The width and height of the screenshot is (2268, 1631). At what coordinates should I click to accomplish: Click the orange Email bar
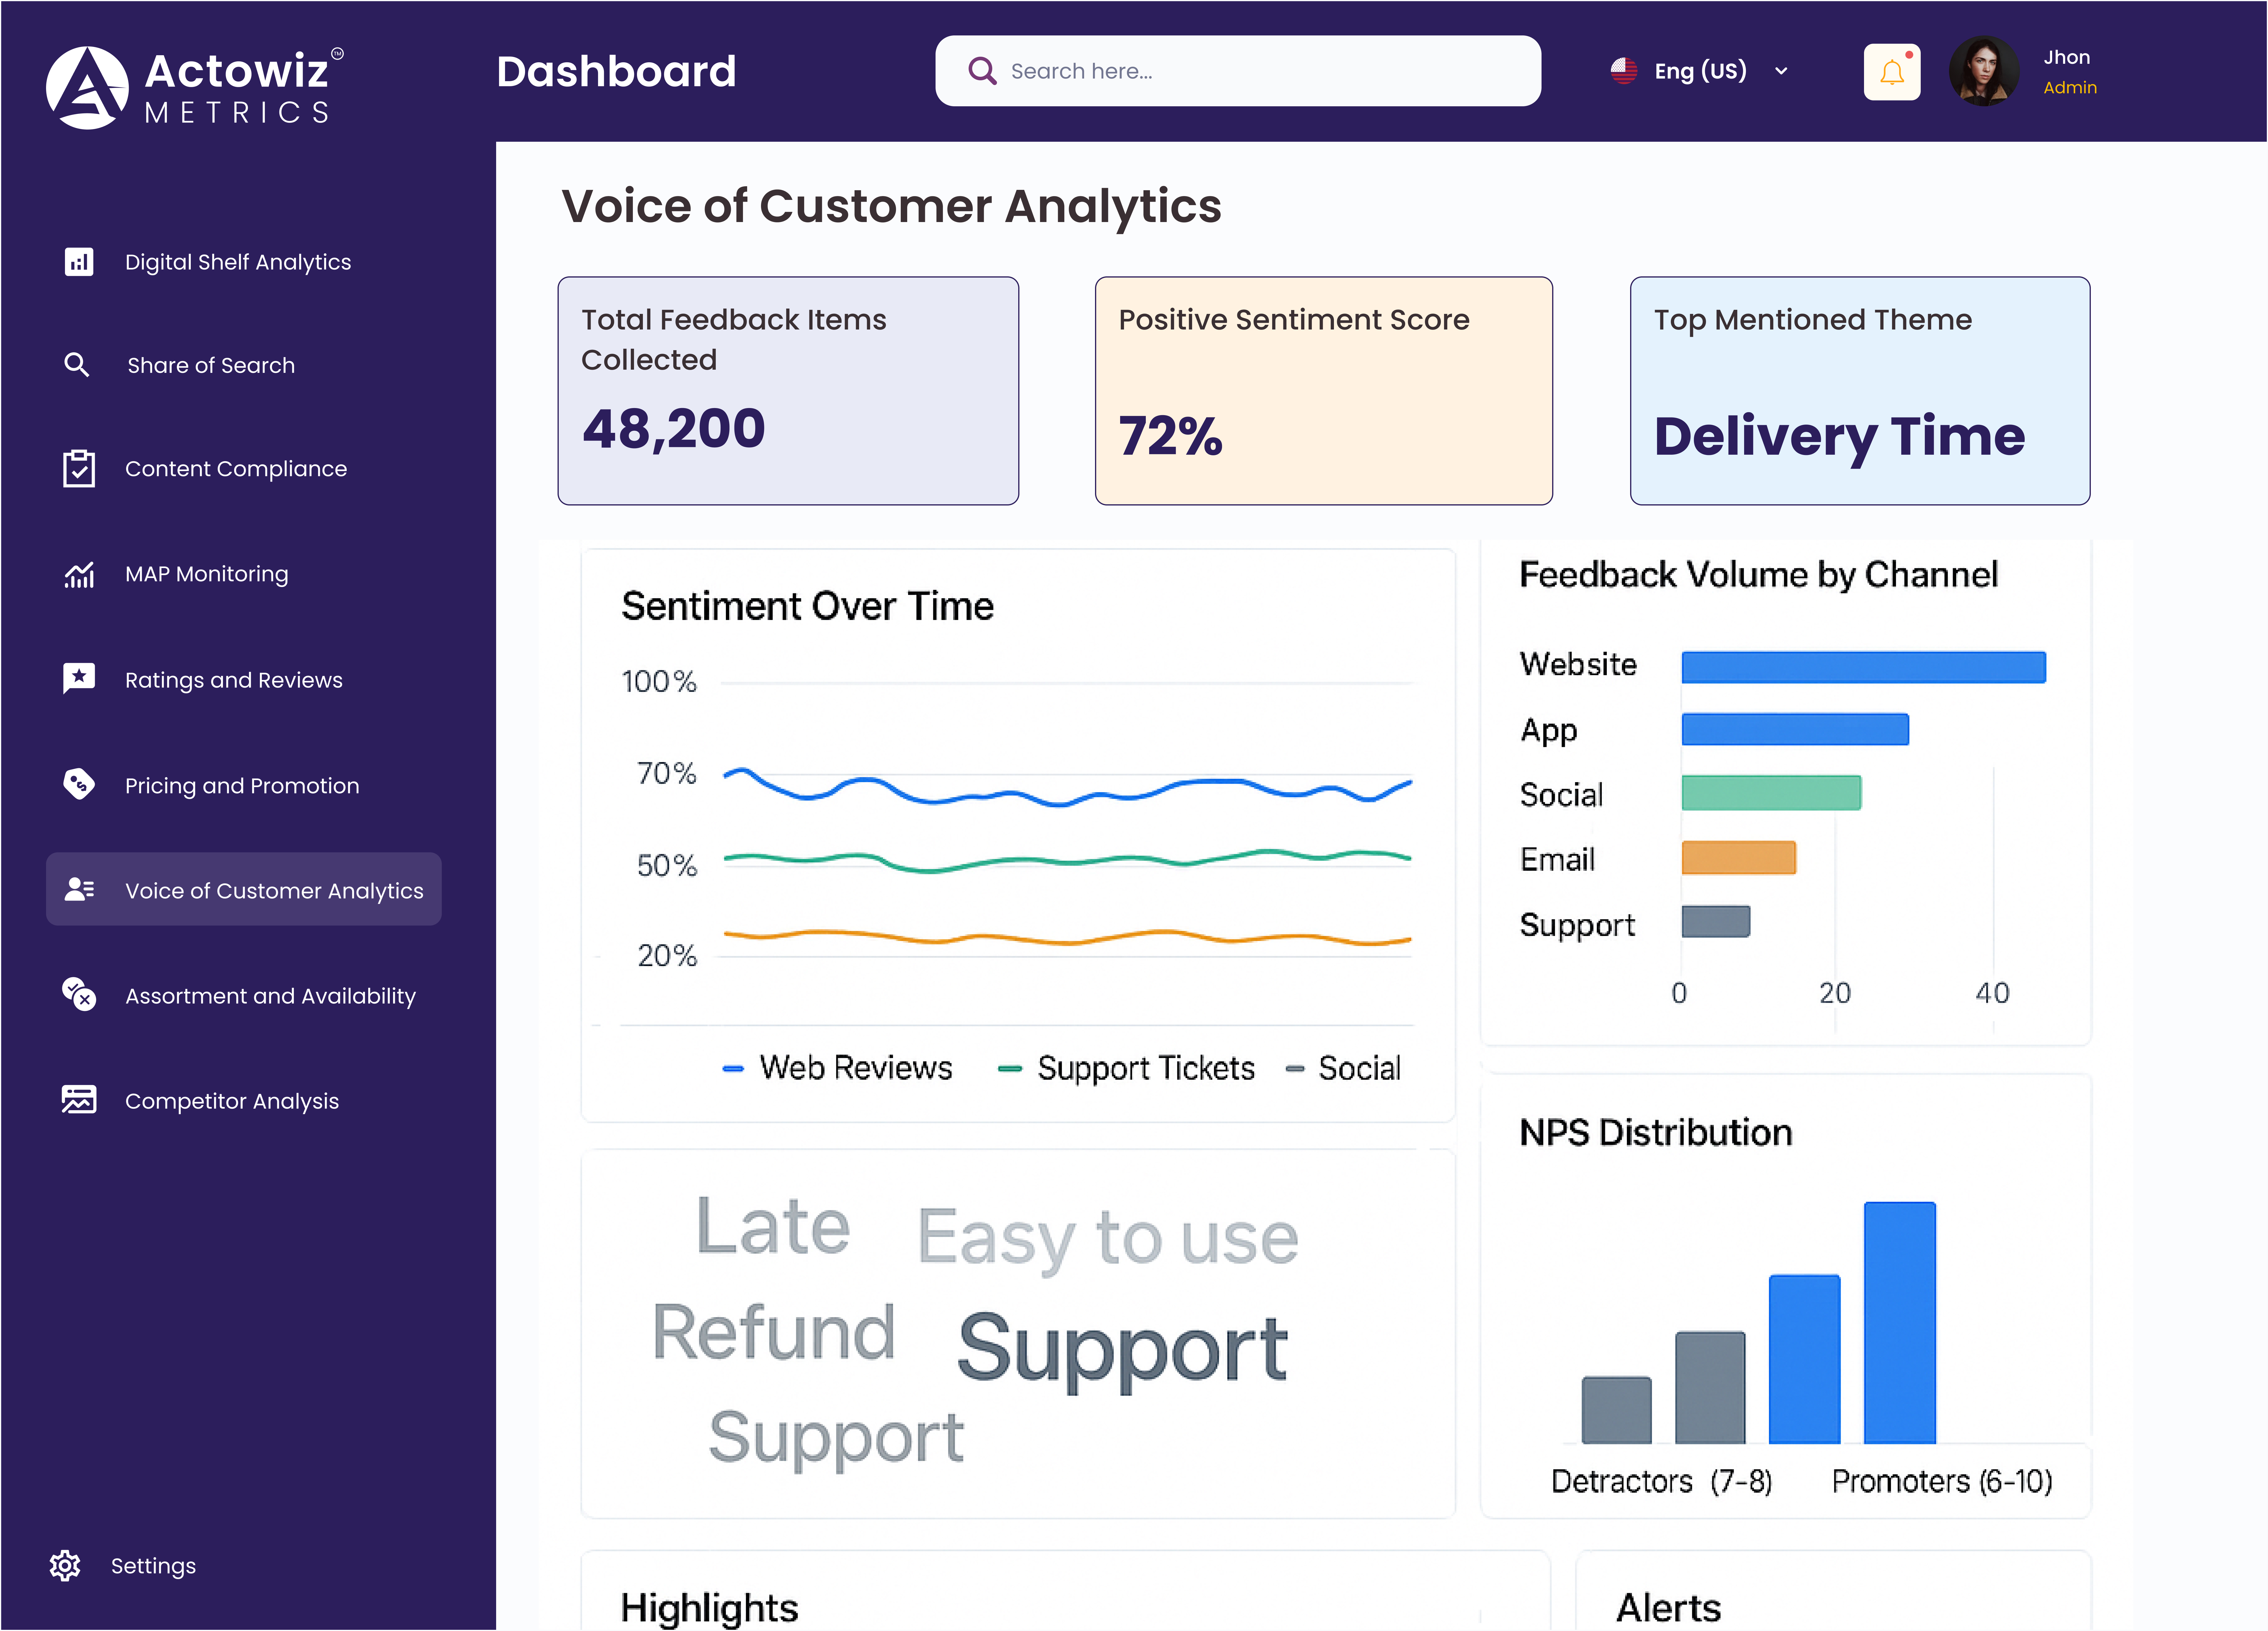[1739, 858]
